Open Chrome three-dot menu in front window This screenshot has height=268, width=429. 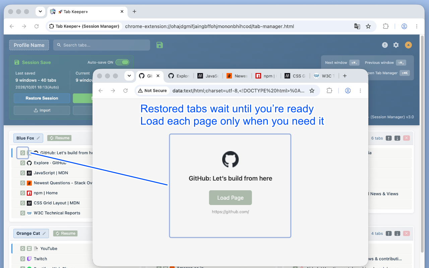360,90
